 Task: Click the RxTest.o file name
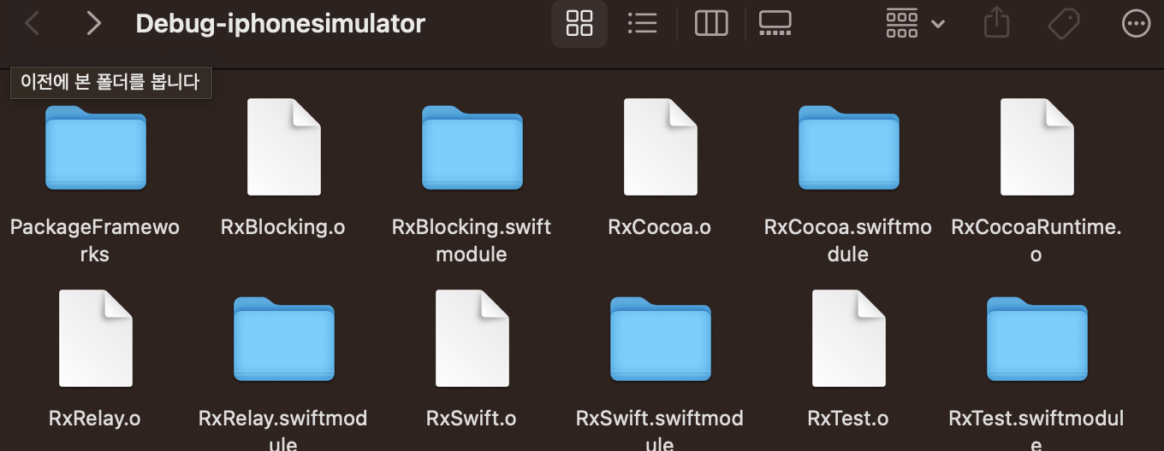tap(848, 419)
